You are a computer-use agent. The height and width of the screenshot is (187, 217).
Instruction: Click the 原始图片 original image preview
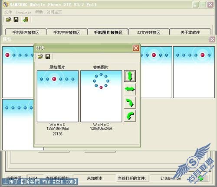click(x=58, y=96)
